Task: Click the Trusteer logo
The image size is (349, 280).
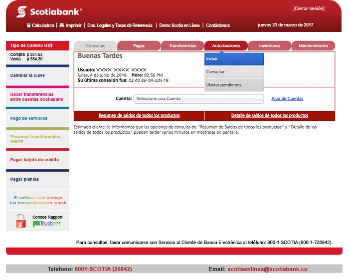Action: point(47,224)
